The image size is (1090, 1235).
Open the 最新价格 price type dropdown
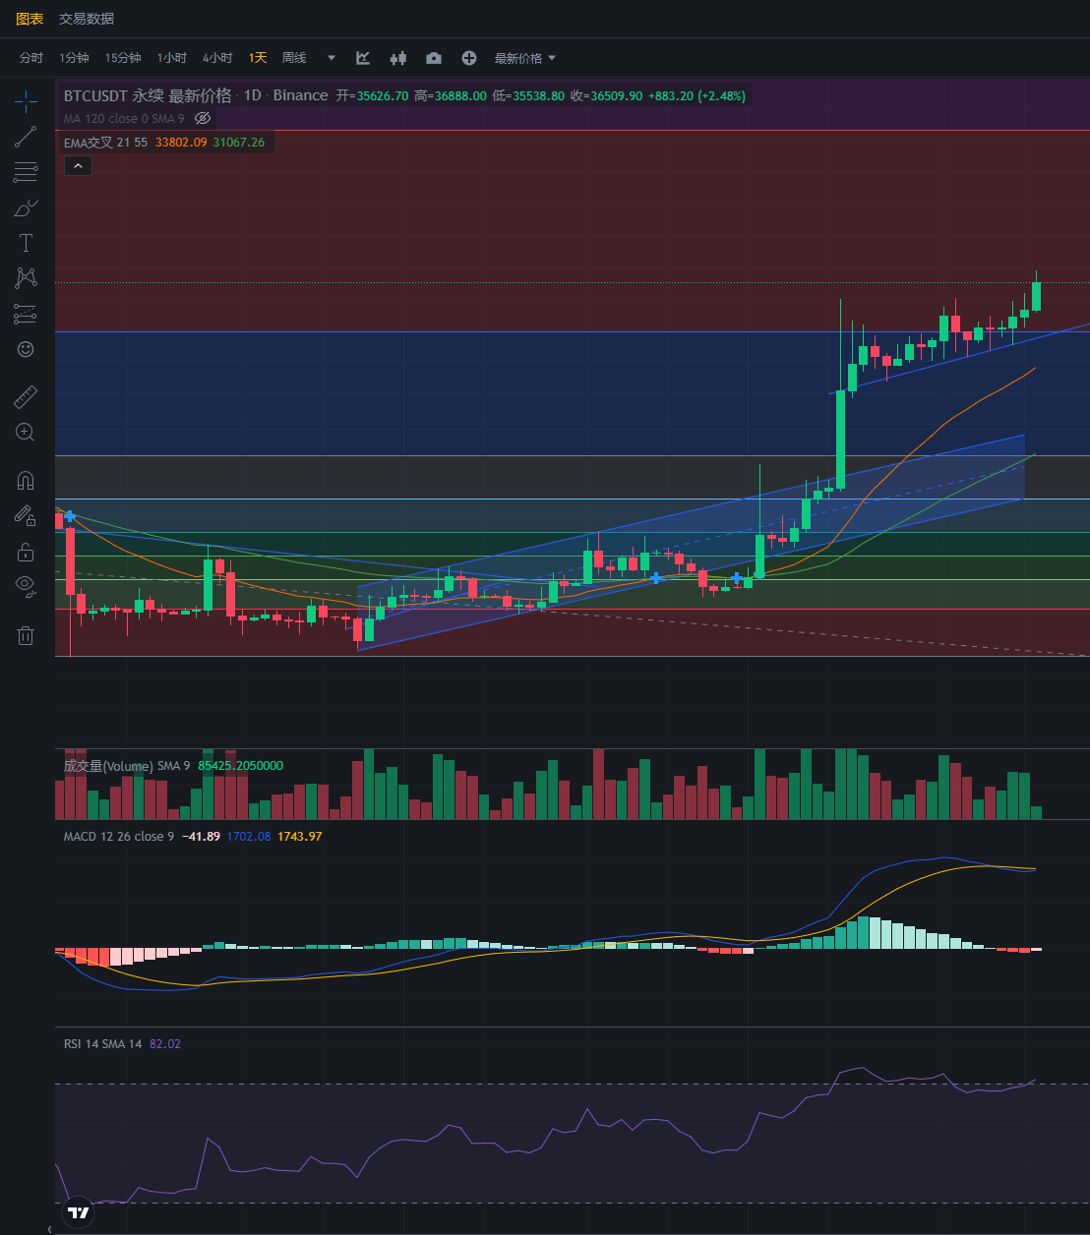524,58
